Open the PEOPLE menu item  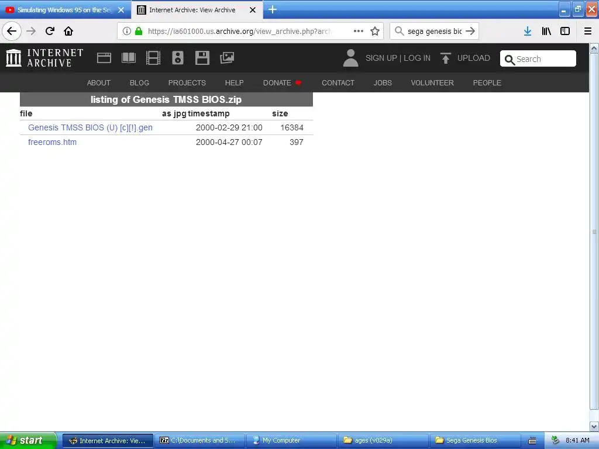pyautogui.click(x=487, y=83)
